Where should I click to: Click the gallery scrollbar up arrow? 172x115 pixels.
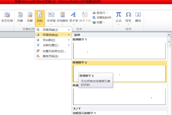tap(169, 35)
